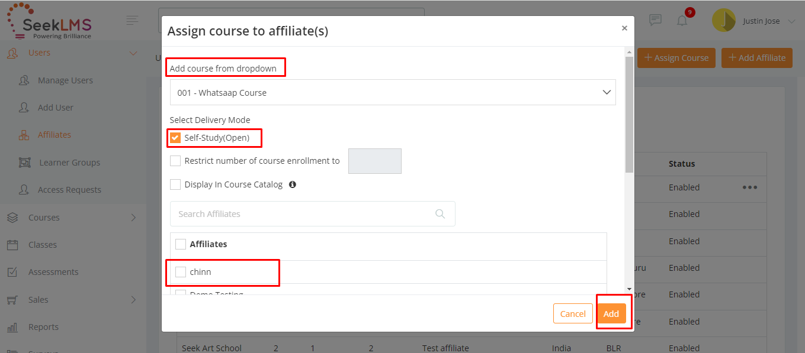Image resolution: width=805 pixels, height=353 pixels.
Task: Go to Learner Groups menu item
Action: click(69, 163)
